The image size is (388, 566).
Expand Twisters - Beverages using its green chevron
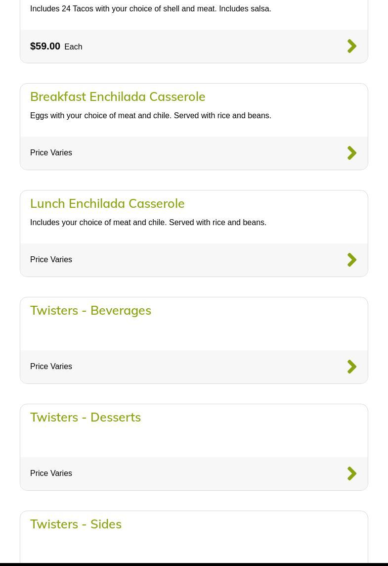pyautogui.click(x=352, y=367)
